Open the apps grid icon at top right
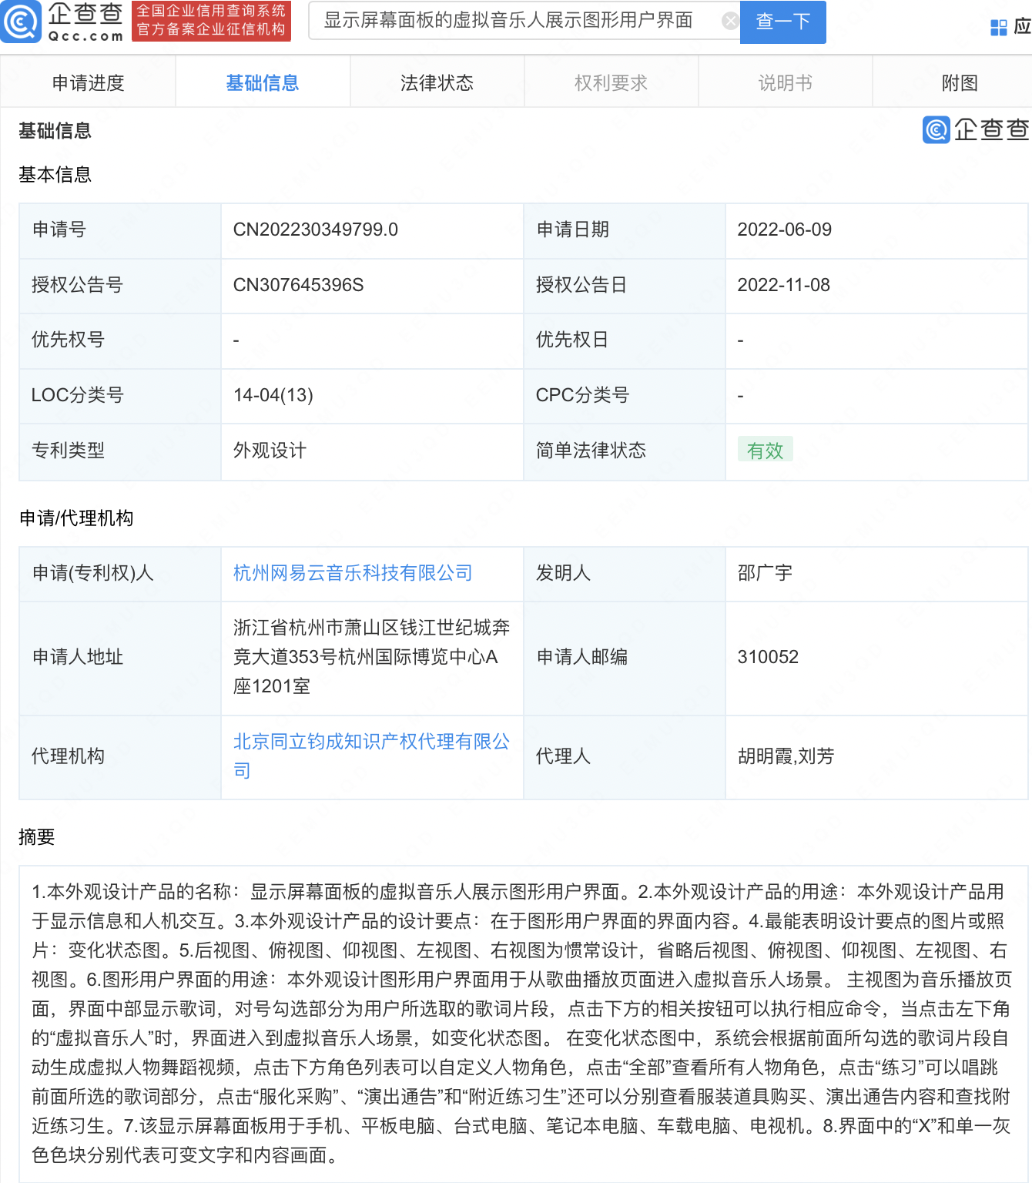Screen dimensions: 1032x1183 (x=999, y=28)
